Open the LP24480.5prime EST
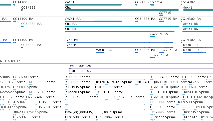Viewport: 213px width, 121px height. pos(25,87)
